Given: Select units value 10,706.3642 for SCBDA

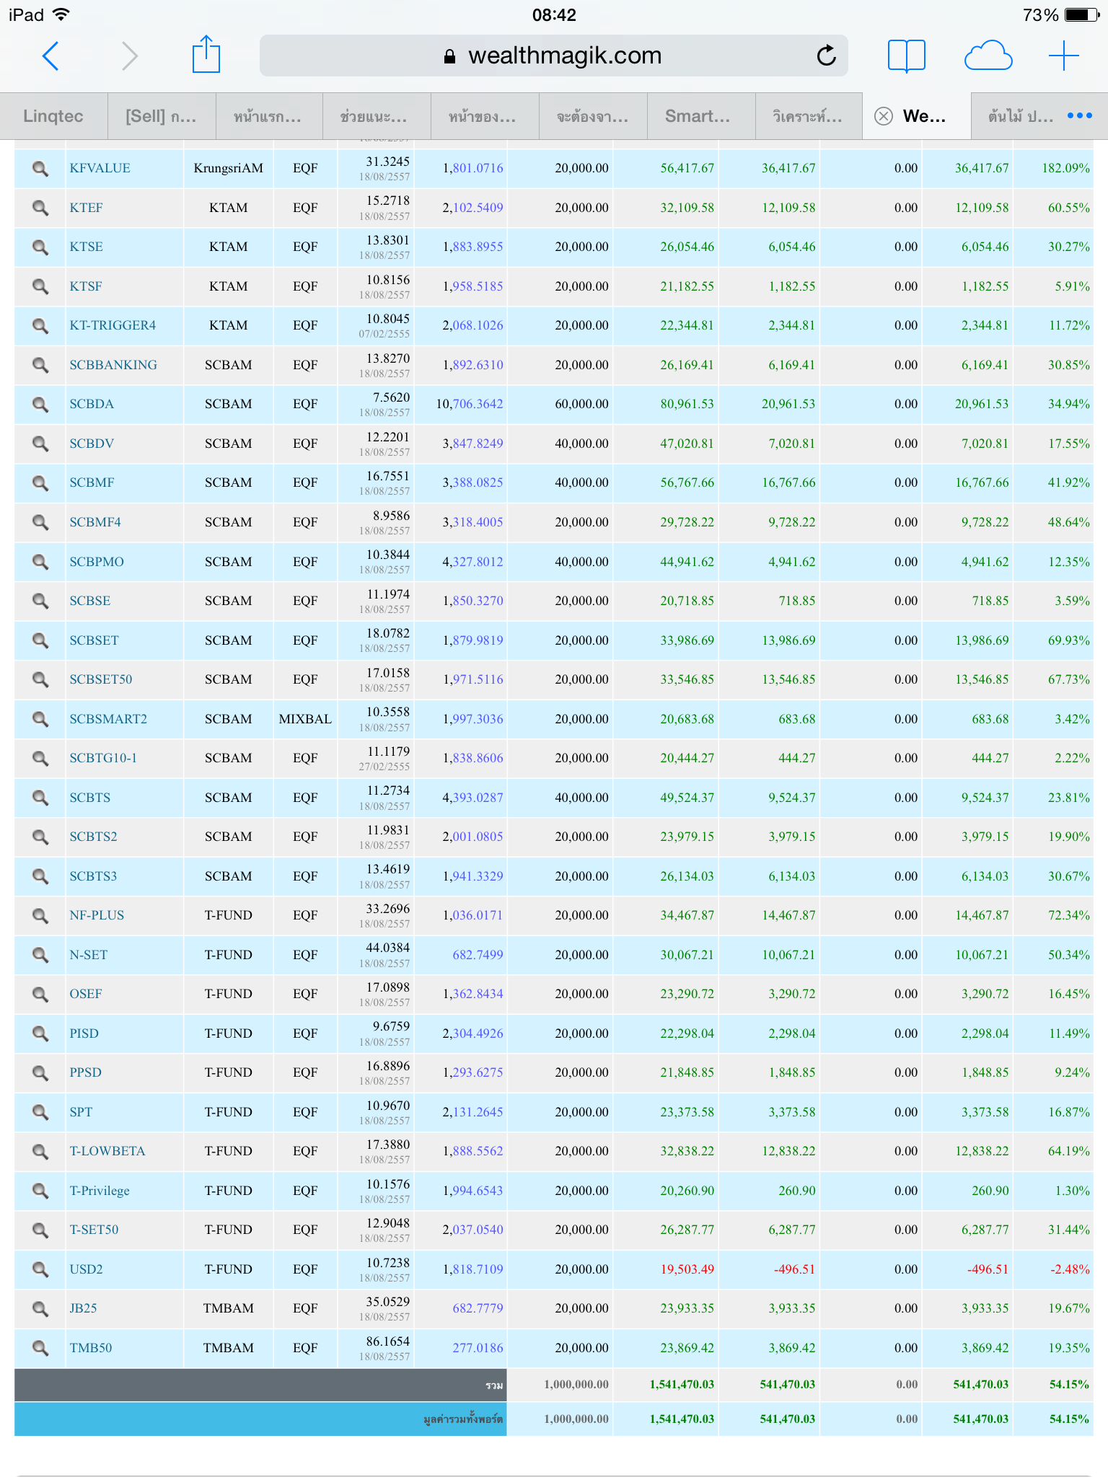Looking at the screenshot, I should tap(470, 404).
